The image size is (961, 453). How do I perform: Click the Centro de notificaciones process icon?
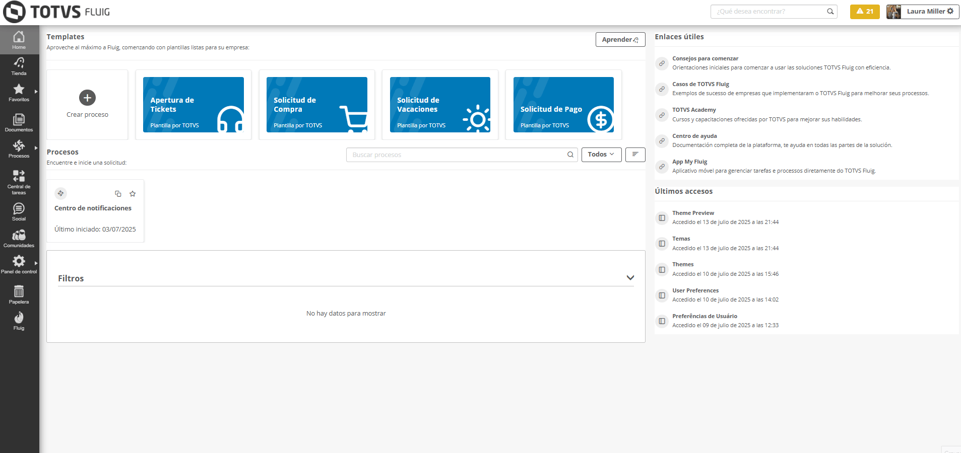click(60, 193)
